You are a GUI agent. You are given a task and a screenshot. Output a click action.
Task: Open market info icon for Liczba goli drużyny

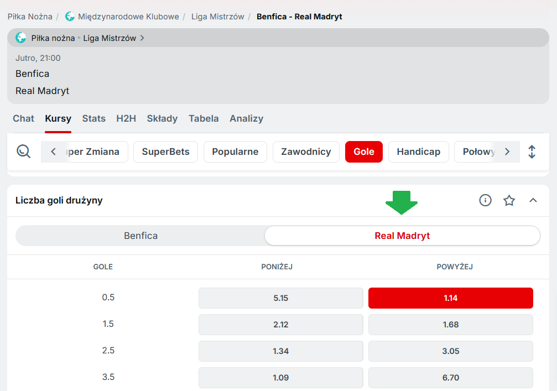coord(485,200)
